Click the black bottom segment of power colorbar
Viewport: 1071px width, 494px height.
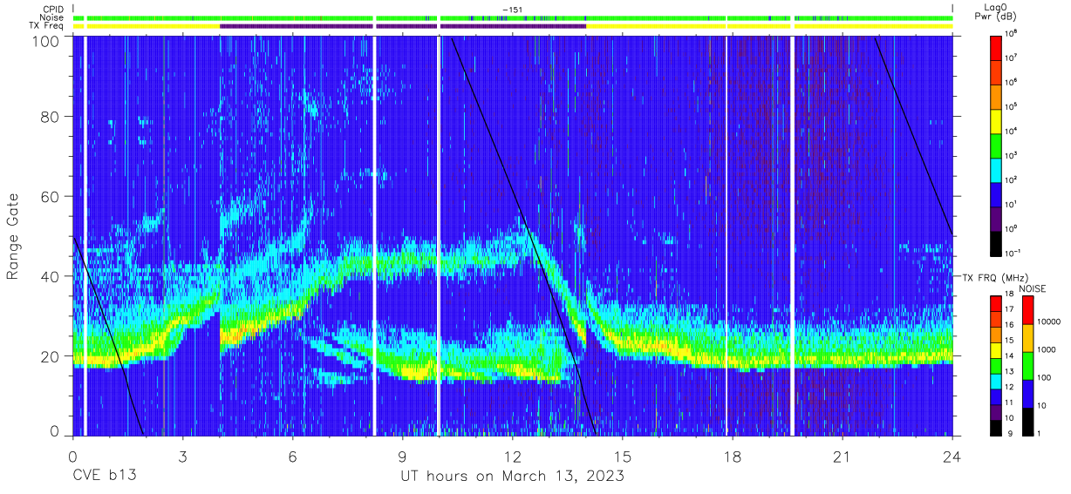point(998,242)
